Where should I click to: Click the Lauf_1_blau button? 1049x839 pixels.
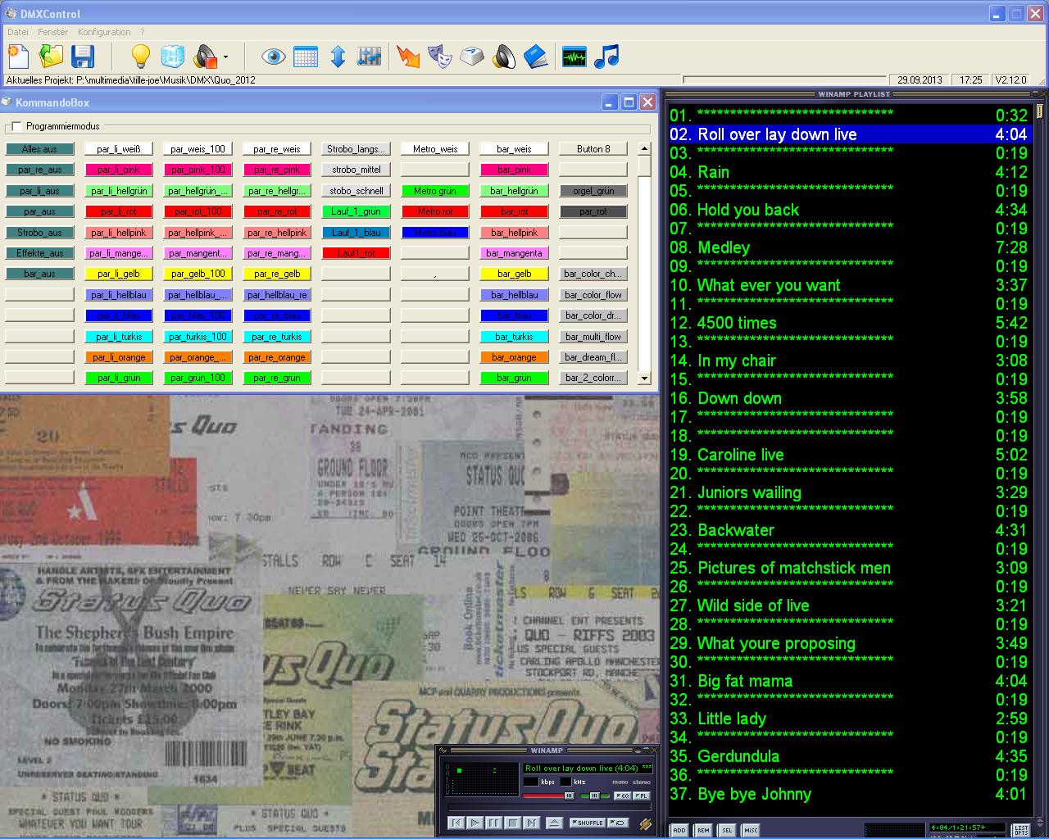356,233
